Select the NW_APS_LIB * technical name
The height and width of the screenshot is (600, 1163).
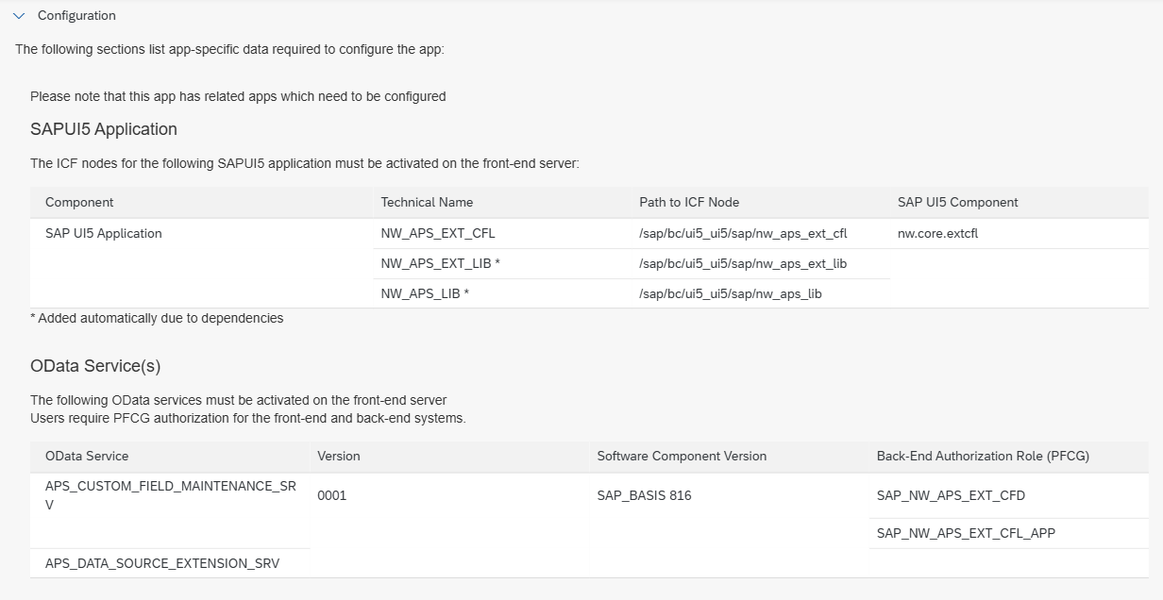point(426,293)
